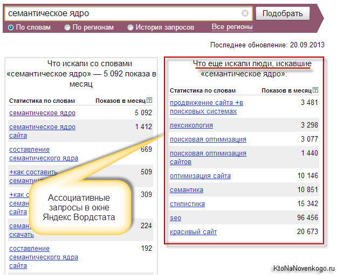Follow the 'продвижение сайта +в поисковых системах' link
Image resolution: width=337 pixels, height=275 pixels.
point(206,107)
